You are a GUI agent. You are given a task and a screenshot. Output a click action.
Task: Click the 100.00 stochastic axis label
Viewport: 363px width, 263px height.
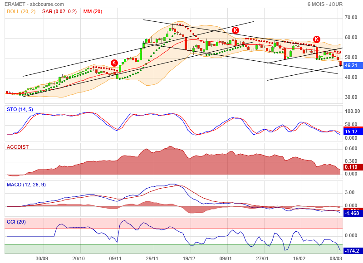tap(353, 111)
